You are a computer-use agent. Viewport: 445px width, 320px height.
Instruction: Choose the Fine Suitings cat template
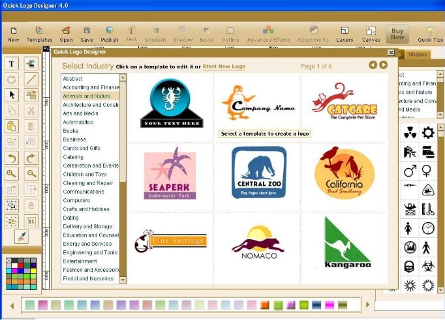pos(170,241)
